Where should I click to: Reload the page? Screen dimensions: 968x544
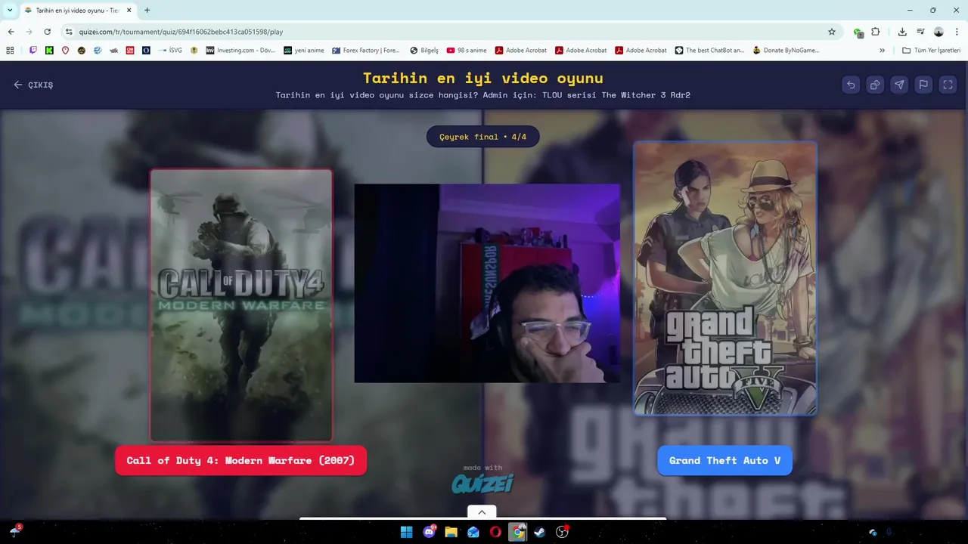tap(47, 32)
